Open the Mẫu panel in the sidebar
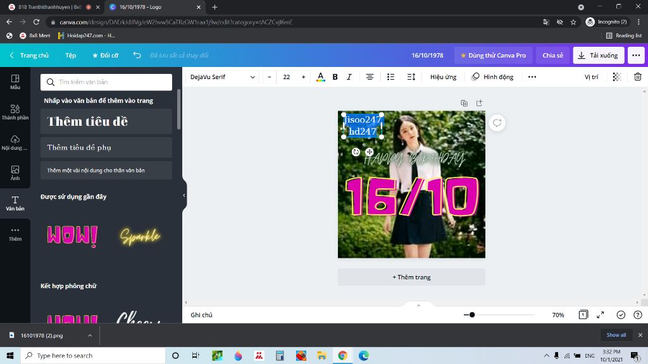 tap(15, 82)
